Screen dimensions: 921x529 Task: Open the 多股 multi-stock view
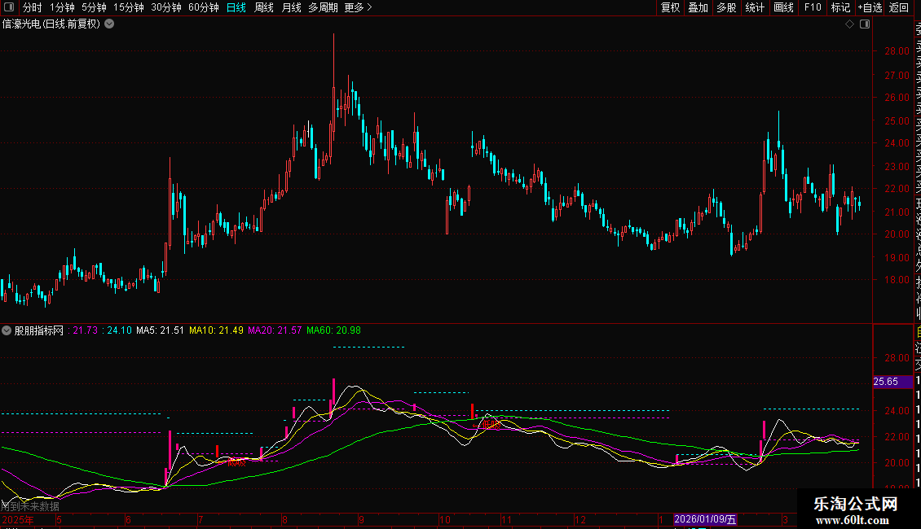click(x=726, y=7)
